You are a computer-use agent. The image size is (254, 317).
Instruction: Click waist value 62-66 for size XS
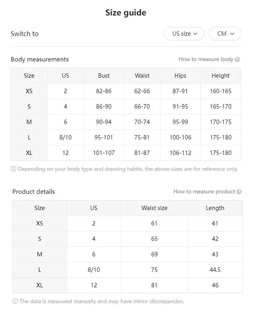[142, 91]
